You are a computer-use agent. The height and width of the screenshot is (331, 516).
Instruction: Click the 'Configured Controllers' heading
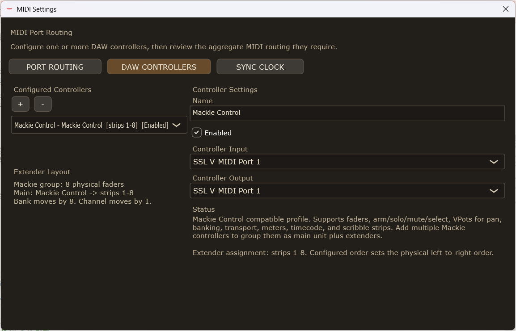click(53, 90)
